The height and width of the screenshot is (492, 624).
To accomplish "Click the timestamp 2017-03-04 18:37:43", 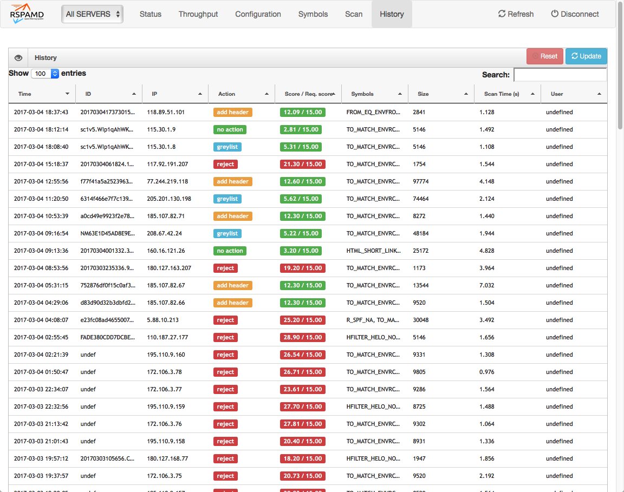I will point(41,112).
